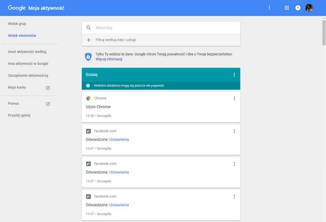Click the Chrome icon in activity card
Viewport: 326px width, 222px height.
click(x=88, y=98)
